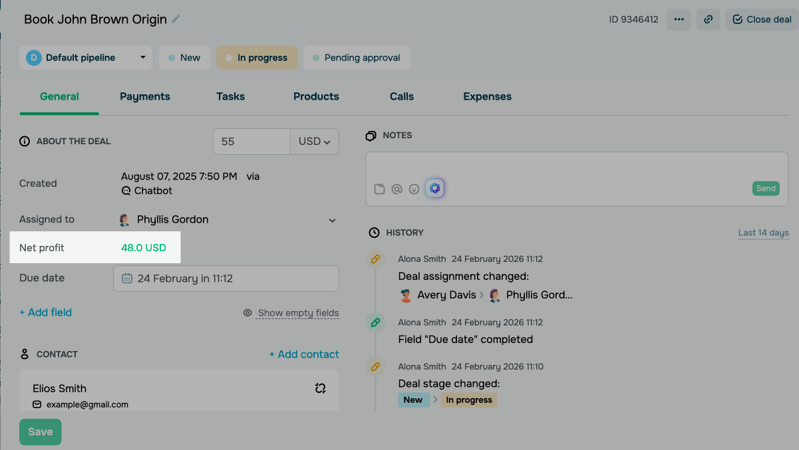
Task: Select the New stage
Action: coord(184,58)
